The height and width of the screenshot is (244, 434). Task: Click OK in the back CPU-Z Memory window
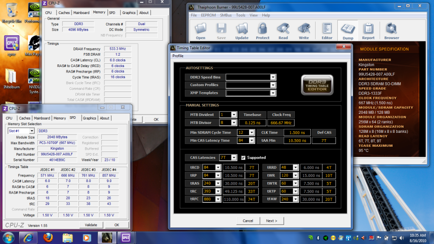[156, 120]
